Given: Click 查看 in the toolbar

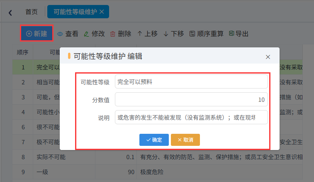Looking at the screenshot, I should (x=71, y=34).
